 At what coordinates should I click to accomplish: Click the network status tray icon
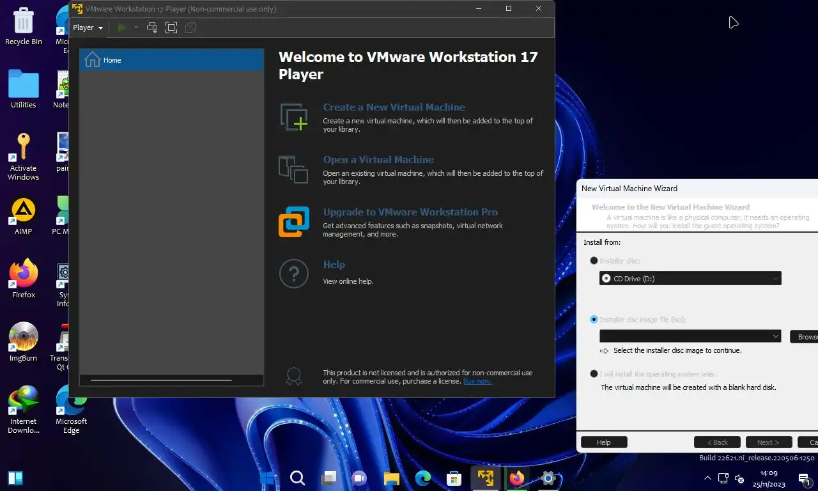click(x=723, y=478)
